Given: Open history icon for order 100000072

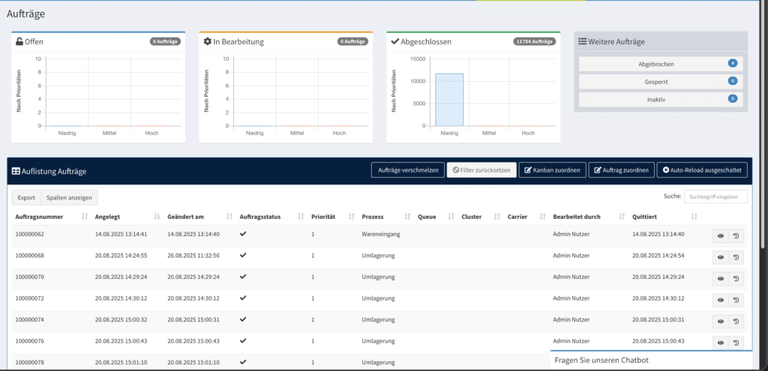Looking at the screenshot, I should click(x=736, y=300).
